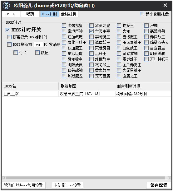Image resolution: width=173 pixels, height=191 pixels.
Task: Tick the 灭世魔君 checkbox
Action: [91, 48]
